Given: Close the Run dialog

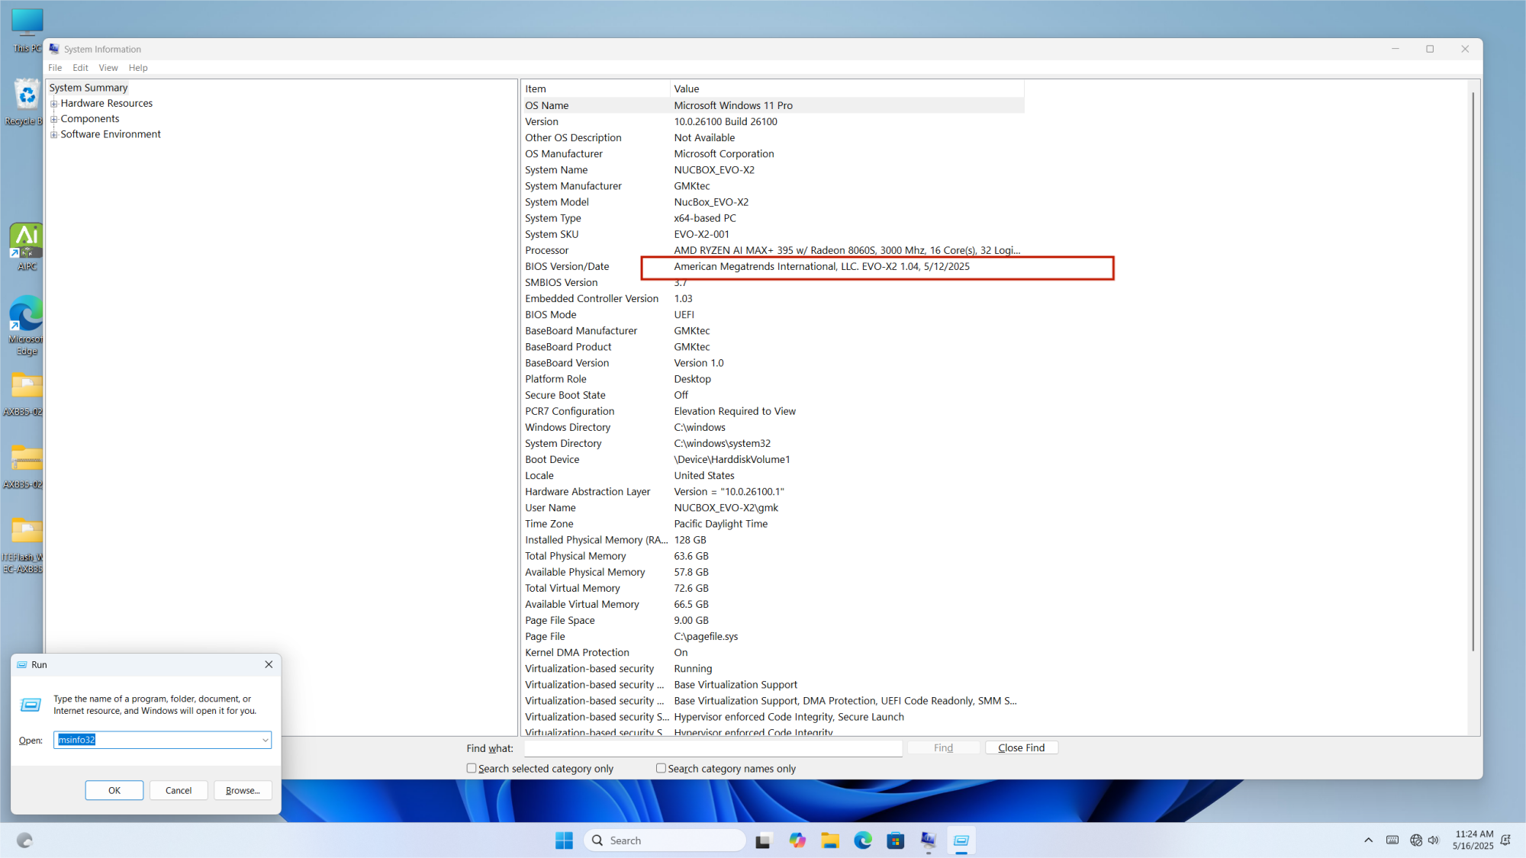Looking at the screenshot, I should 269,664.
